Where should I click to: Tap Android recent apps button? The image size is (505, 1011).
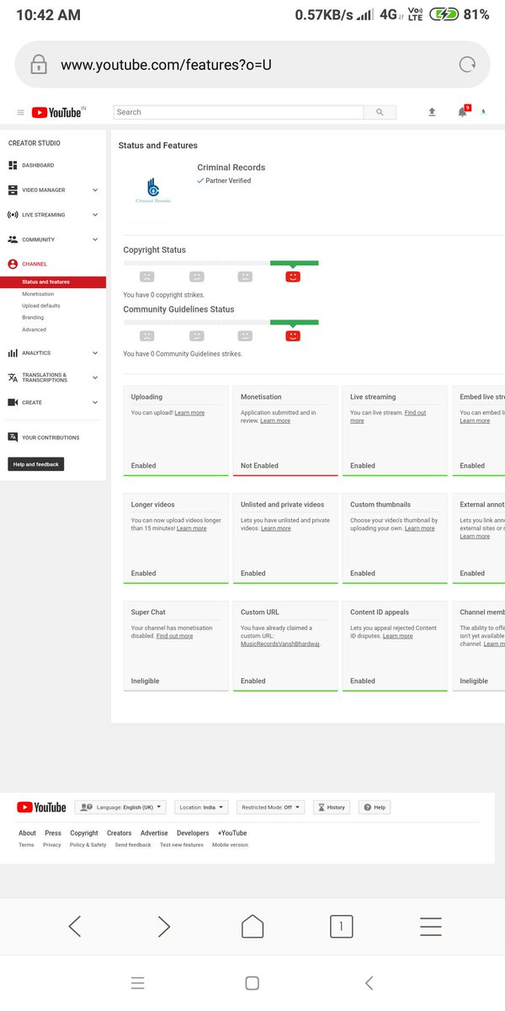tap(138, 983)
